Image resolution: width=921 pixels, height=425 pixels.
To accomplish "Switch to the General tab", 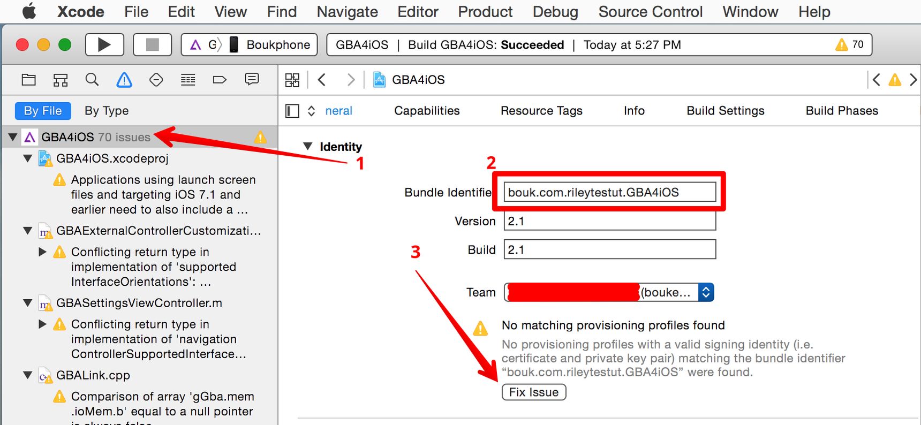I will click(x=338, y=111).
